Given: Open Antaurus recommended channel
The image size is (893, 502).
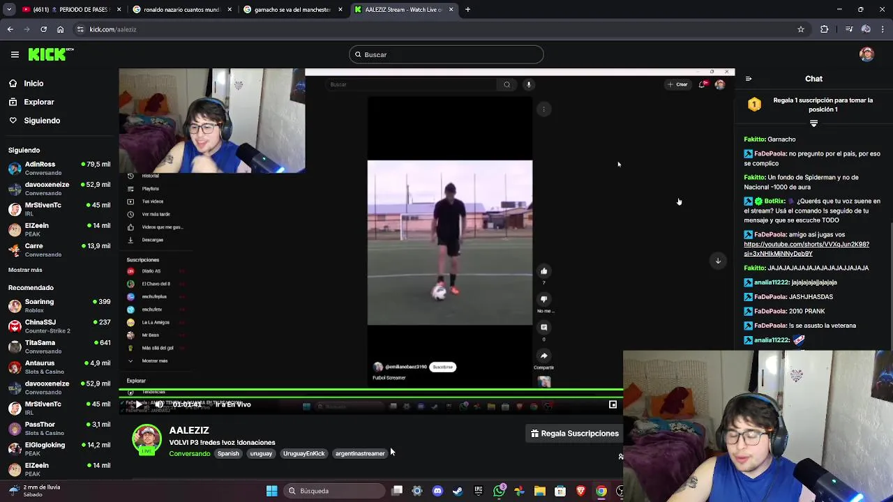Looking at the screenshot, I should pyautogui.click(x=59, y=367).
